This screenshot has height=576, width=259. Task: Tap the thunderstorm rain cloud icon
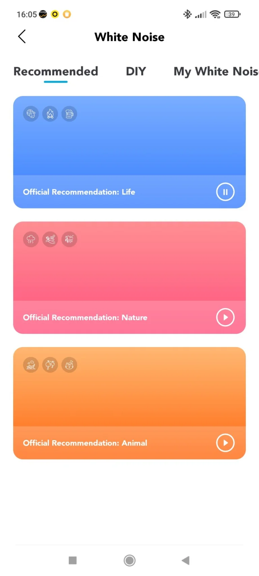tap(31, 240)
